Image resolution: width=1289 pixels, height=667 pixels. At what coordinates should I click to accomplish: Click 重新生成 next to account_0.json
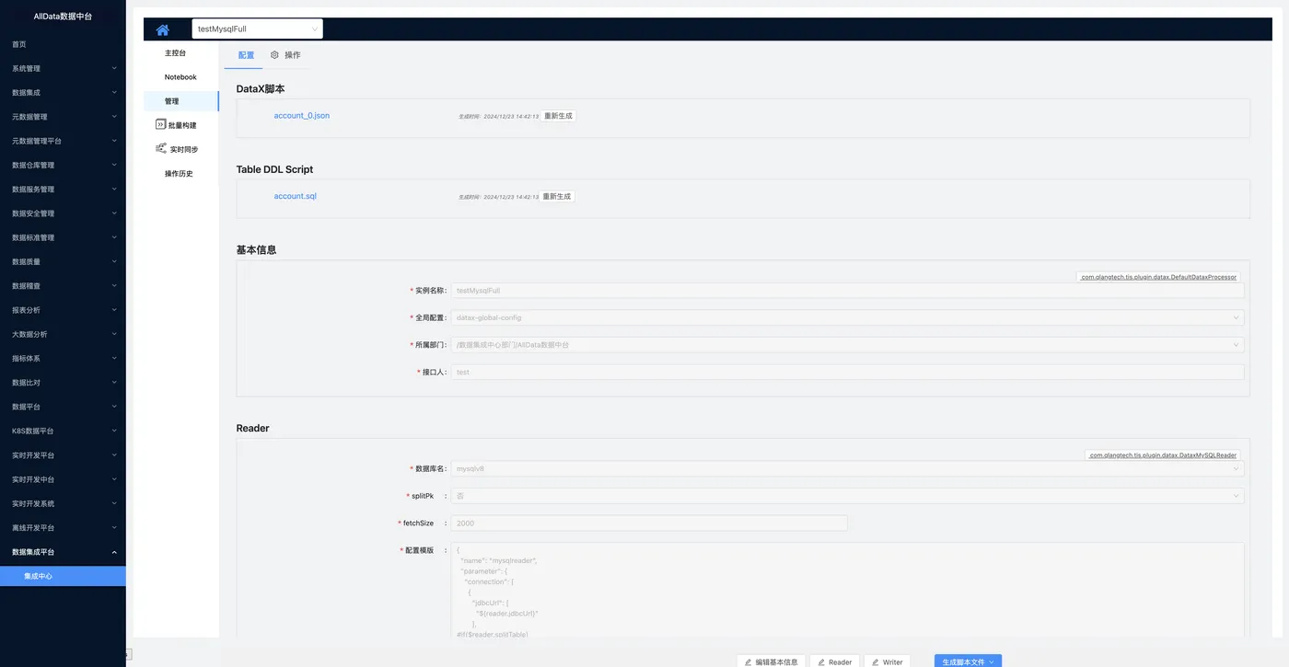(558, 117)
